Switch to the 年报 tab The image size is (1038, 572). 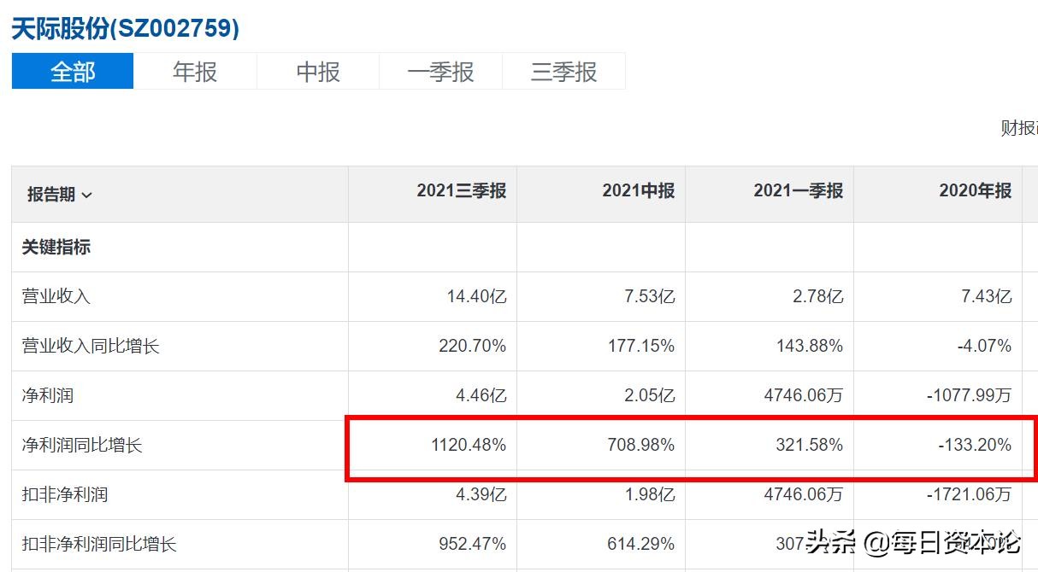[195, 72]
